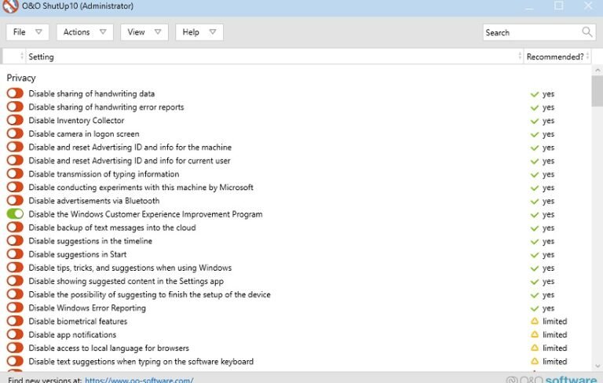
Task: Click green checkmark for Windows Error Reporting
Action: pos(535,308)
